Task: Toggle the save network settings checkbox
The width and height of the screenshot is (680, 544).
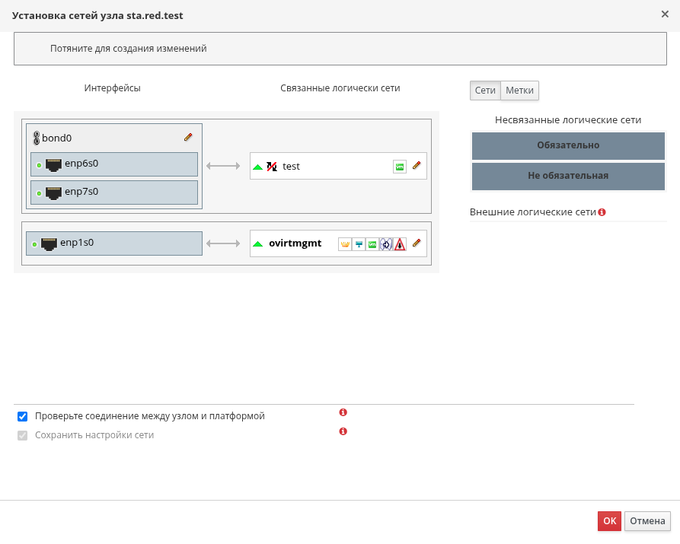Action: [23, 436]
